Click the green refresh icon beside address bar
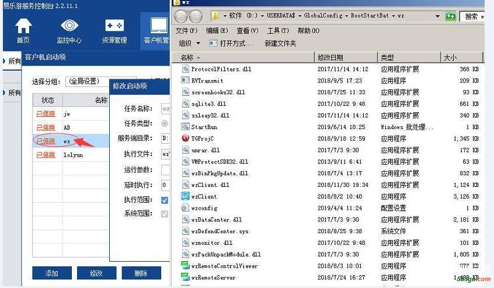 pyautogui.click(x=451, y=16)
